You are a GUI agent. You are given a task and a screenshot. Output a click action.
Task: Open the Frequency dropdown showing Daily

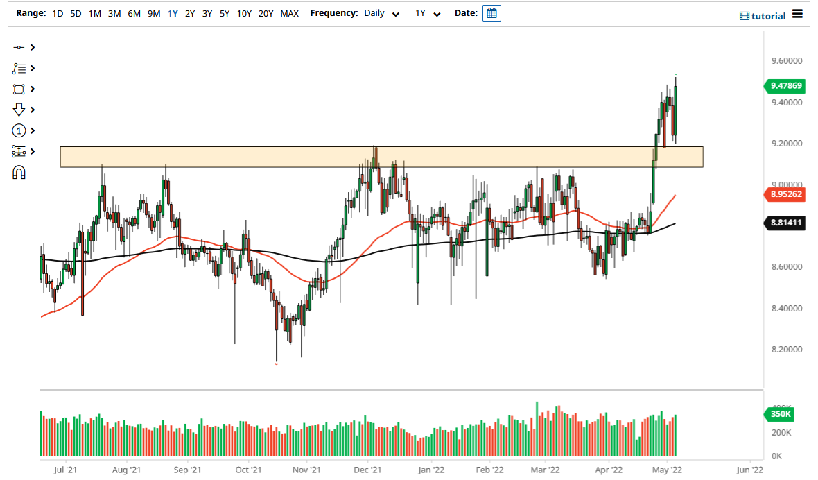click(381, 13)
